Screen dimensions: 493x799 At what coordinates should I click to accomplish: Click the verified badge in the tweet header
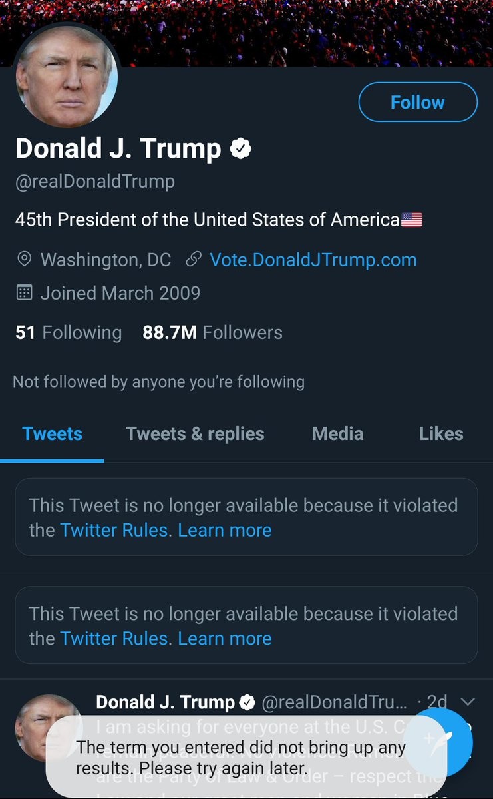(x=247, y=702)
